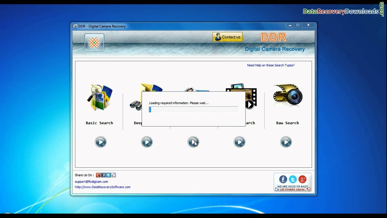
Task: Click play button under Deep Search
Action: point(147,142)
